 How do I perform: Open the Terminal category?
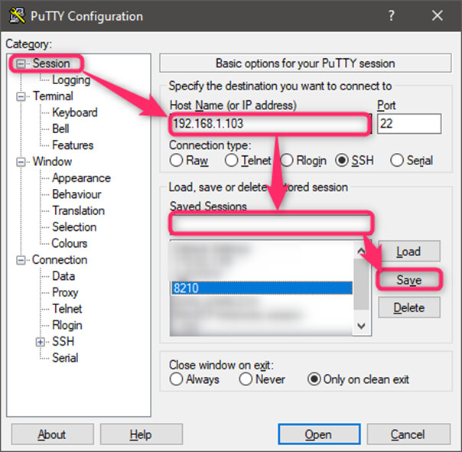click(53, 96)
